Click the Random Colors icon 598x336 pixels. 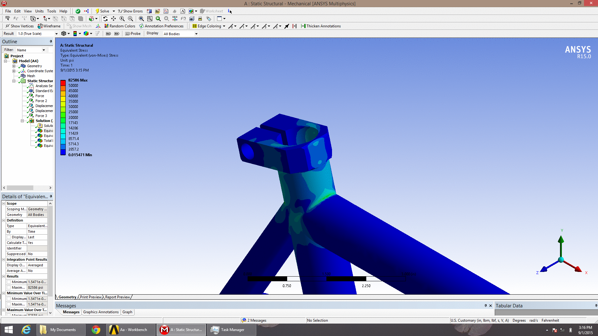click(107, 26)
